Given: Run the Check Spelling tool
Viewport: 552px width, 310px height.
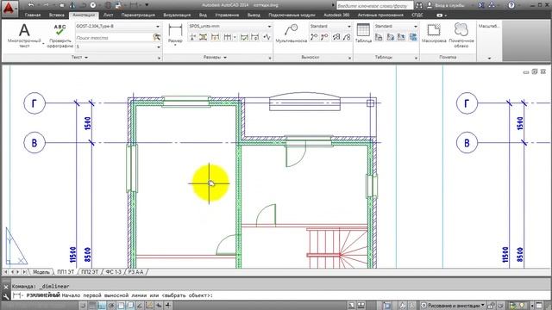Looking at the screenshot, I should 60,35.
